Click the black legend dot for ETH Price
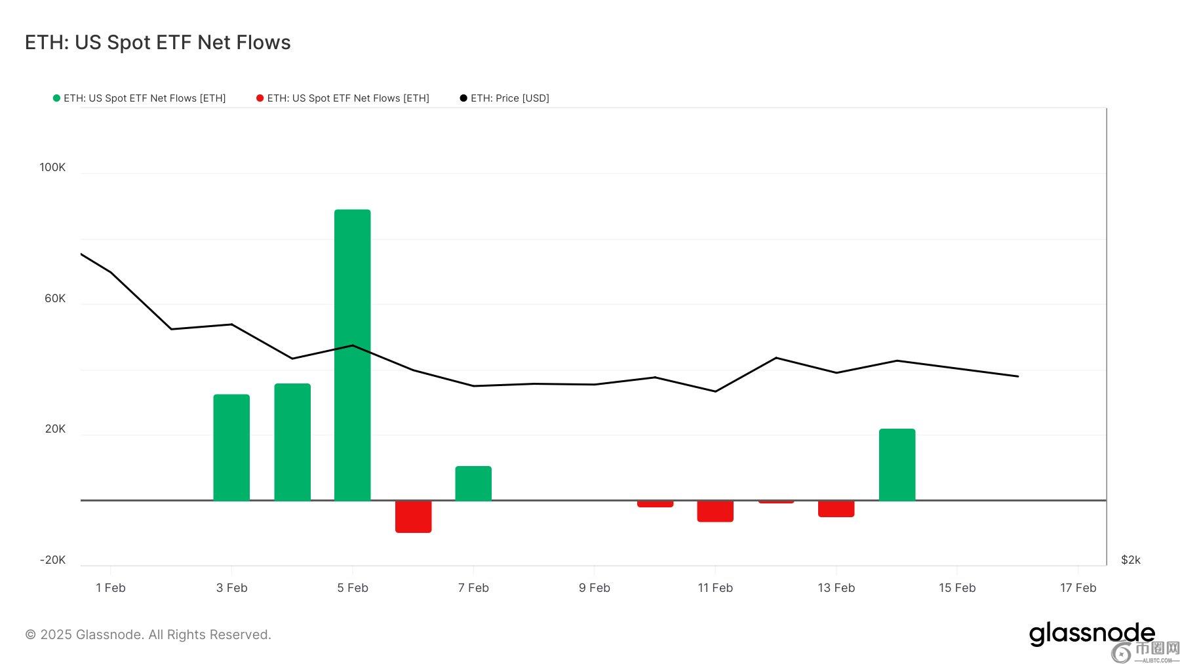 tap(463, 98)
